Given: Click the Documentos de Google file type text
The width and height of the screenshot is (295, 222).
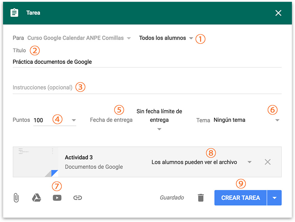Looking at the screenshot, I should click(94, 167).
